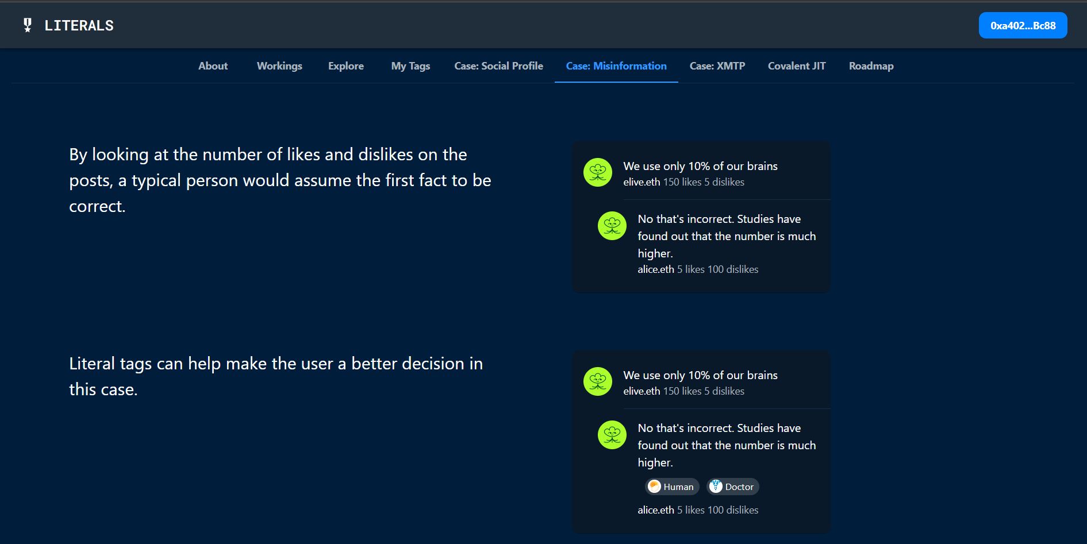Click the LITERALS brand title
The width and height of the screenshot is (1087, 544).
pyautogui.click(x=79, y=25)
